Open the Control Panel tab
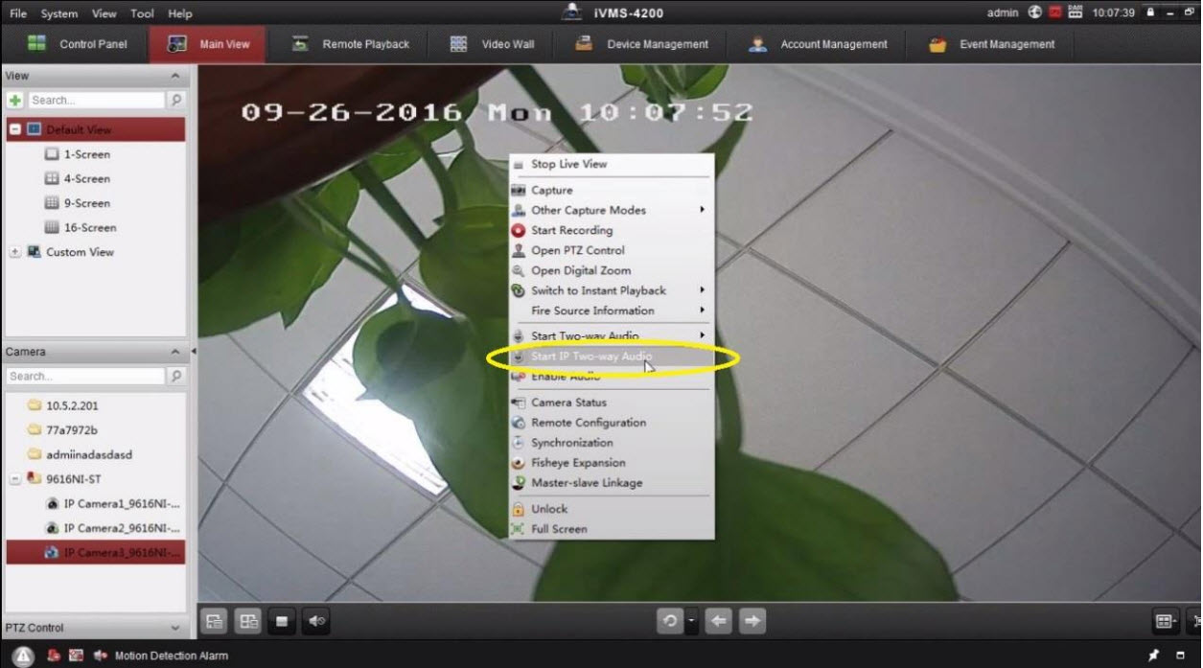The height and width of the screenshot is (668, 1203). click(92, 44)
